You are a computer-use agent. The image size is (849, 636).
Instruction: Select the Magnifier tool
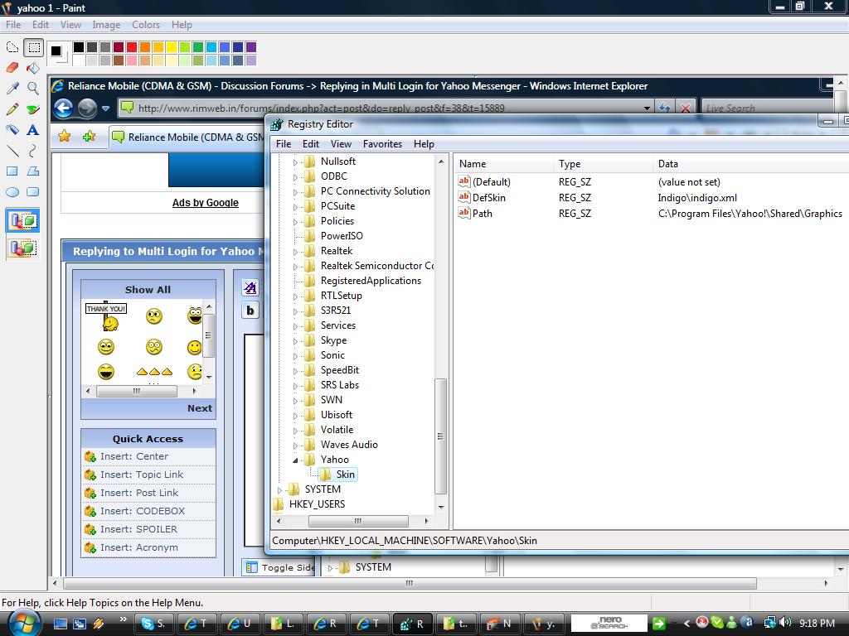[33, 89]
